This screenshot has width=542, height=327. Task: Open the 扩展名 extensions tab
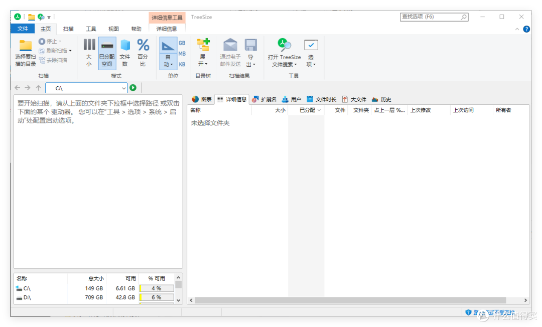click(264, 99)
